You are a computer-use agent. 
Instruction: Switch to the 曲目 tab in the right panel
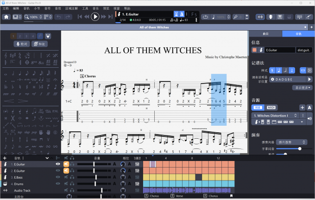265,34
